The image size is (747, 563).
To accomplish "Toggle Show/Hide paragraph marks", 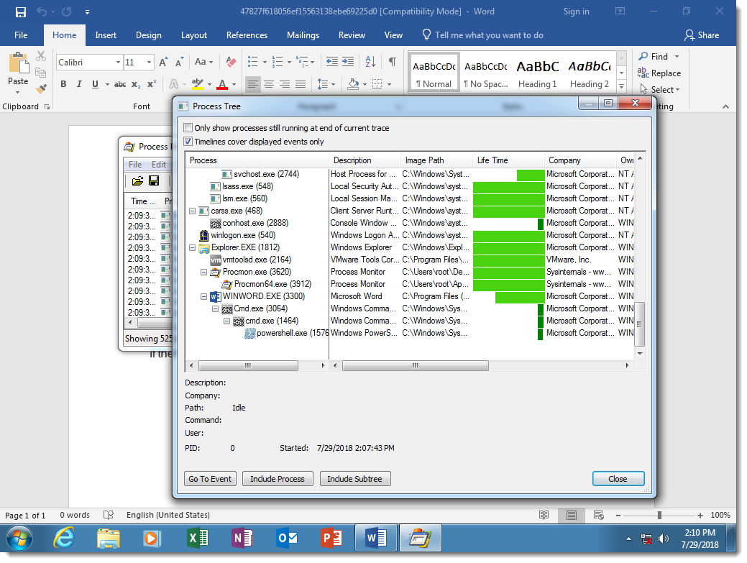I will pyautogui.click(x=392, y=62).
